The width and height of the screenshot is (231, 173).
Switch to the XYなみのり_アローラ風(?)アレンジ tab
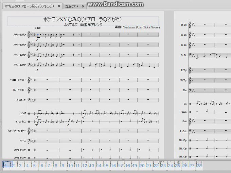tap(30, 6)
